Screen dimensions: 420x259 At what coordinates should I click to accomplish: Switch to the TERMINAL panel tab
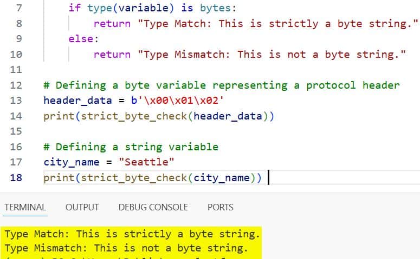pyautogui.click(x=25, y=207)
